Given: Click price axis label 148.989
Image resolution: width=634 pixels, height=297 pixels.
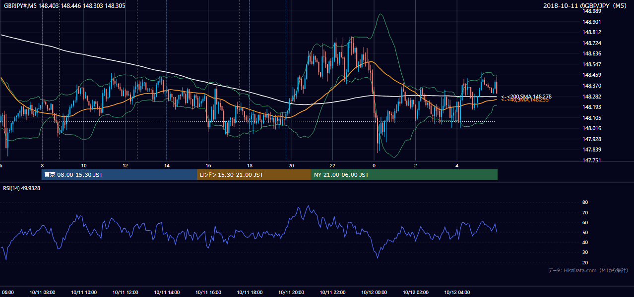Looking at the screenshot, I should pyautogui.click(x=591, y=11).
